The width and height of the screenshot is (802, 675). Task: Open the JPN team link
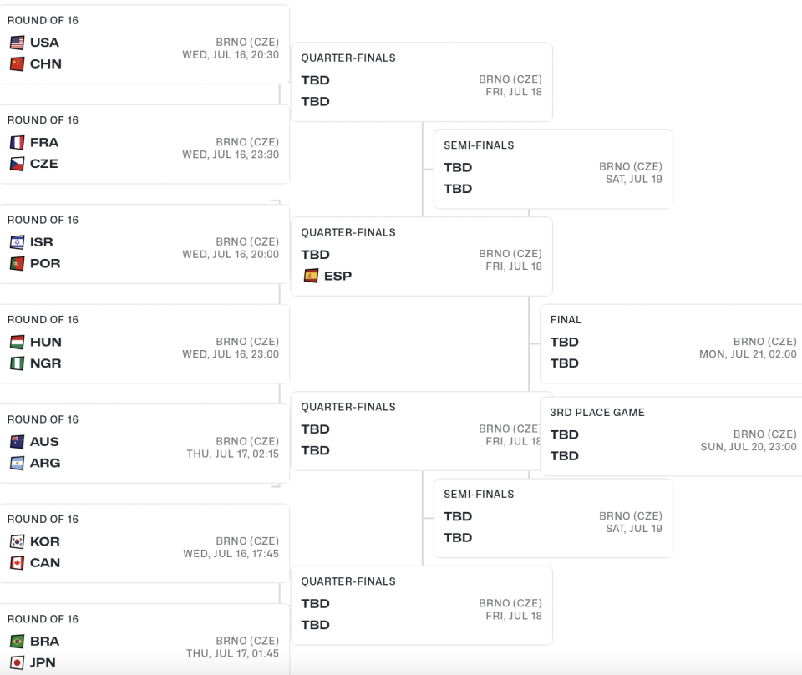coord(43,662)
